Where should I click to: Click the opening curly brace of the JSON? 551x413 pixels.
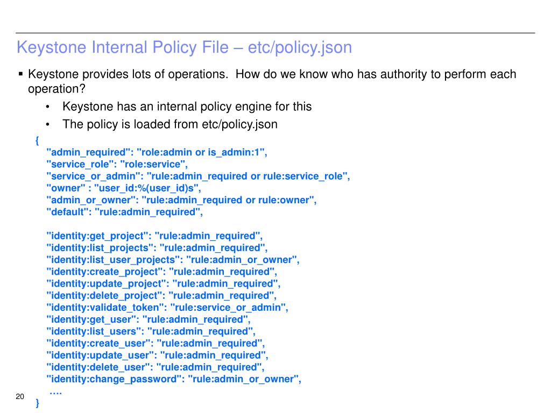point(37,141)
